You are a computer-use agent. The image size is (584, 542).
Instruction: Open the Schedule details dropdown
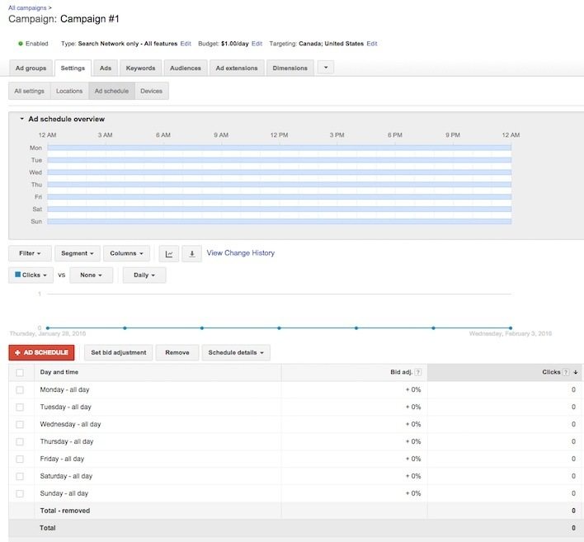(x=236, y=353)
